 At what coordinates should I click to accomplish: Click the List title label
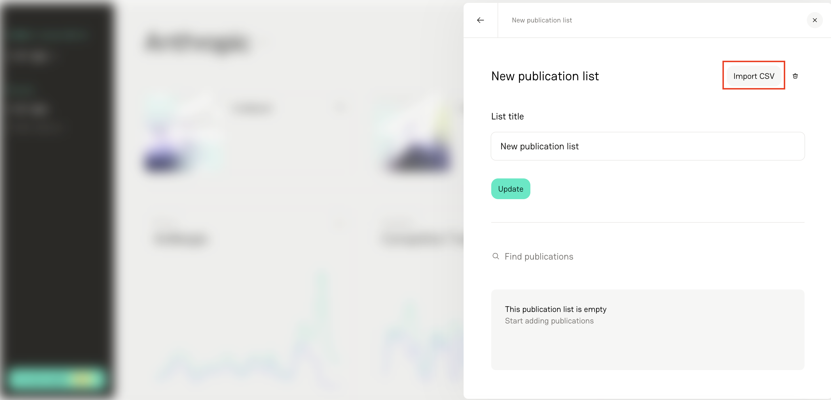(507, 116)
